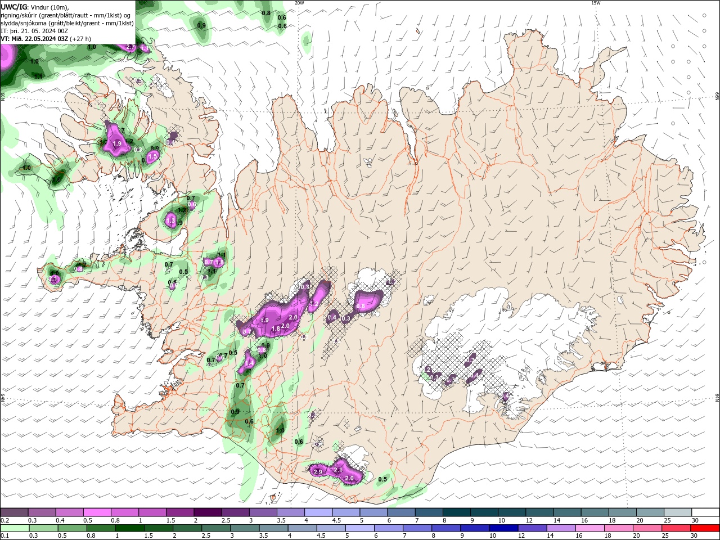Click the '30' label in upper legend row
720x540 pixels.
695,520
